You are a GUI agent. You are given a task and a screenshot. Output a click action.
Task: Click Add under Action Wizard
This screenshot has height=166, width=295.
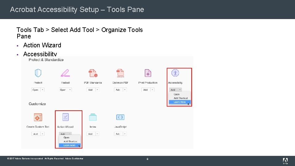[x=63, y=134]
